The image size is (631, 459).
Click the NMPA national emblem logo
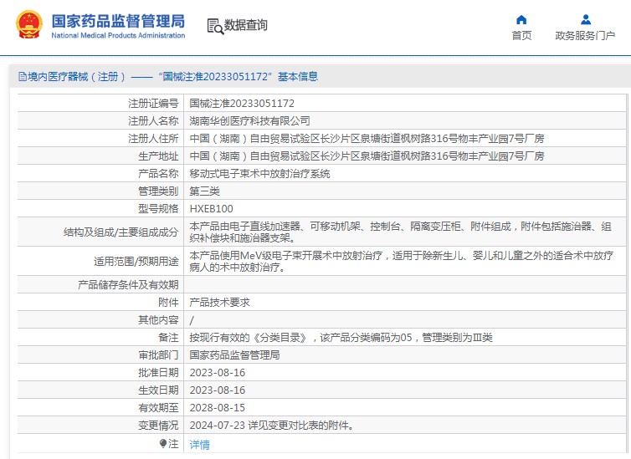[x=29, y=25]
